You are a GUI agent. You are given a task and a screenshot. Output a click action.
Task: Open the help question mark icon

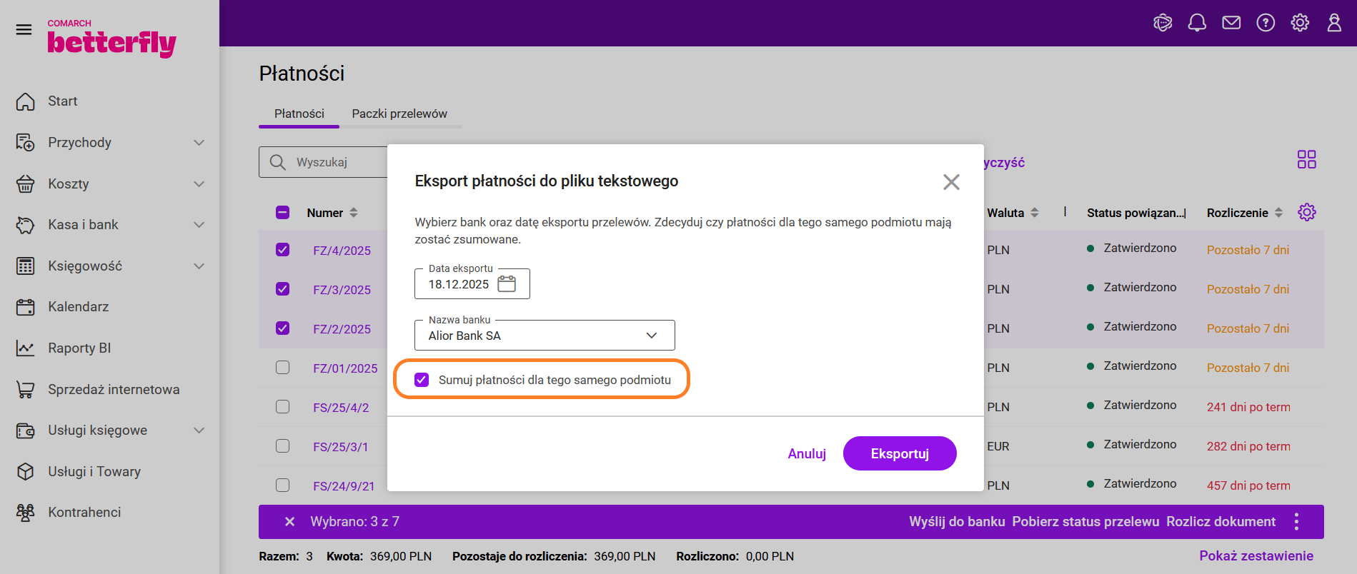tap(1266, 23)
